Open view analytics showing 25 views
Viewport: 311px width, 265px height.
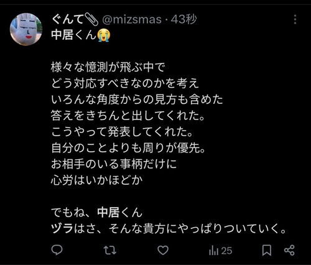(x=220, y=251)
